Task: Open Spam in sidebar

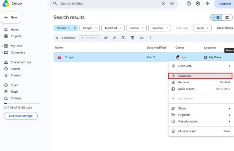Action: [15, 85]
